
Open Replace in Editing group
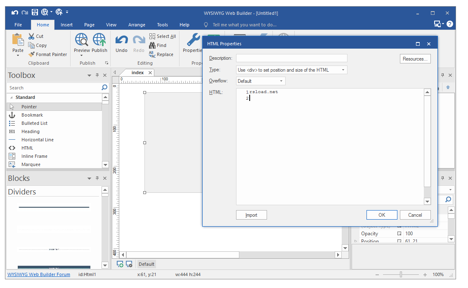click(161, 54)
